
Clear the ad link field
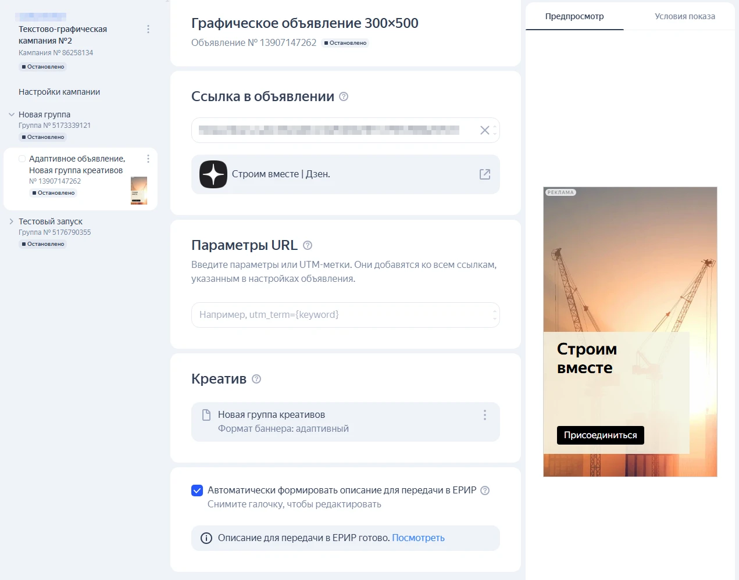coord(484,130)
